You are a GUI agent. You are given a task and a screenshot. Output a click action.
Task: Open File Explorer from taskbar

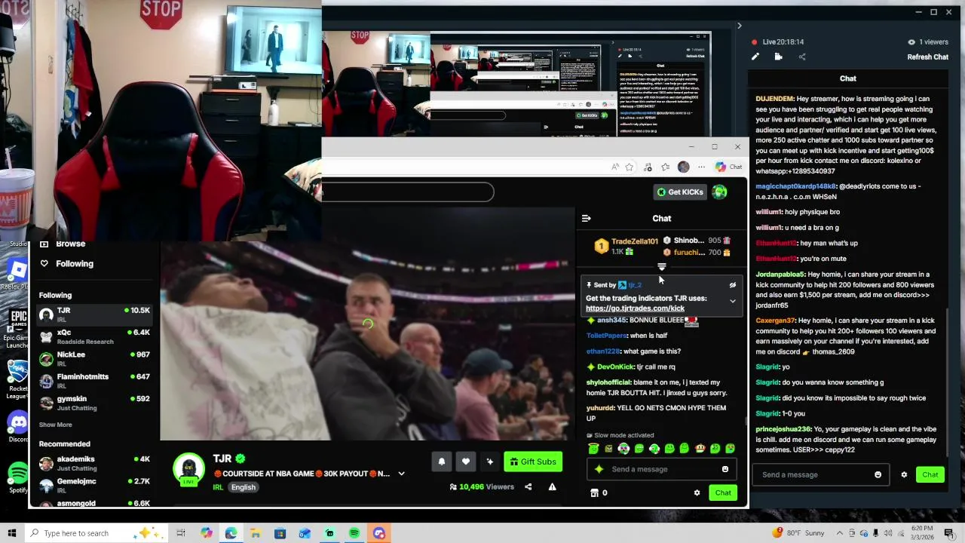[256, 533]
